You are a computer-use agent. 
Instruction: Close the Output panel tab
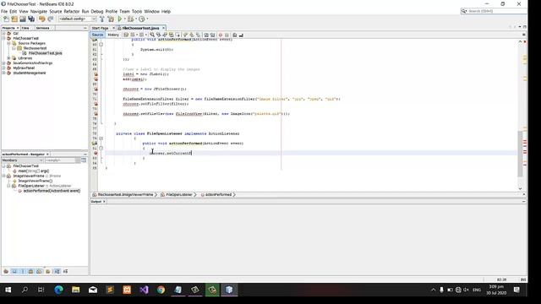tap(104, 202)
